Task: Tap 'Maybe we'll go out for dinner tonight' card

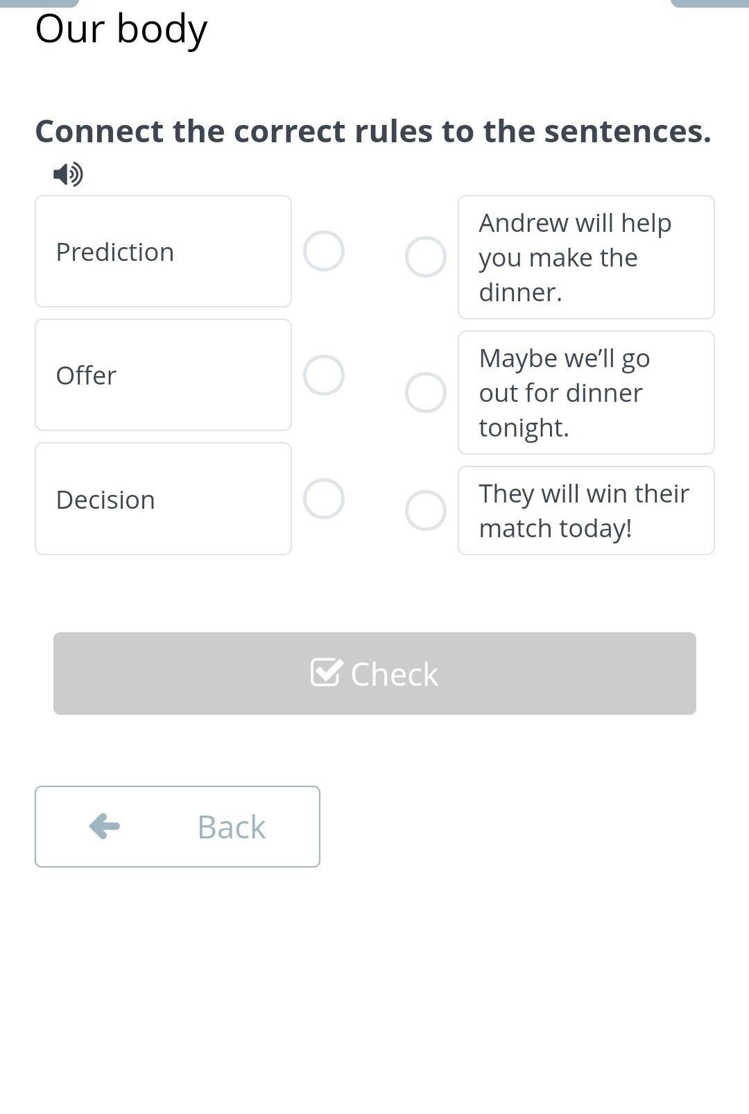Action: click(x=586, y=392)
